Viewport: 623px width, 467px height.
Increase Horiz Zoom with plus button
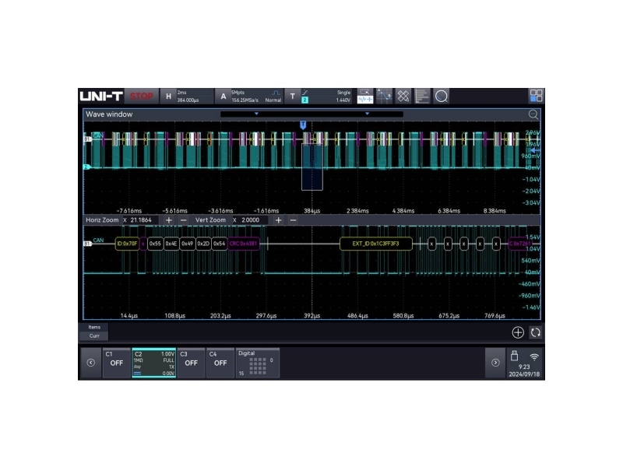pyautogui.click(x=169, y=220)
